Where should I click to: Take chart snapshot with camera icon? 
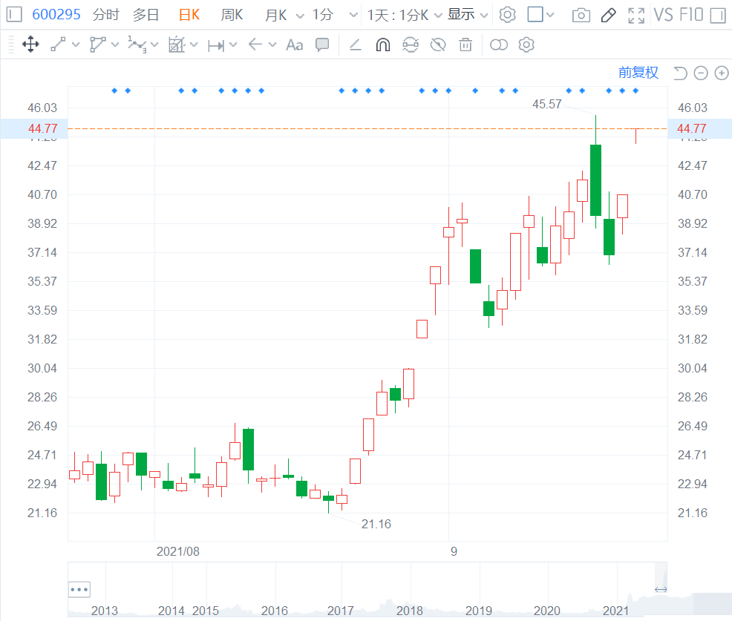tap(581, 16)
